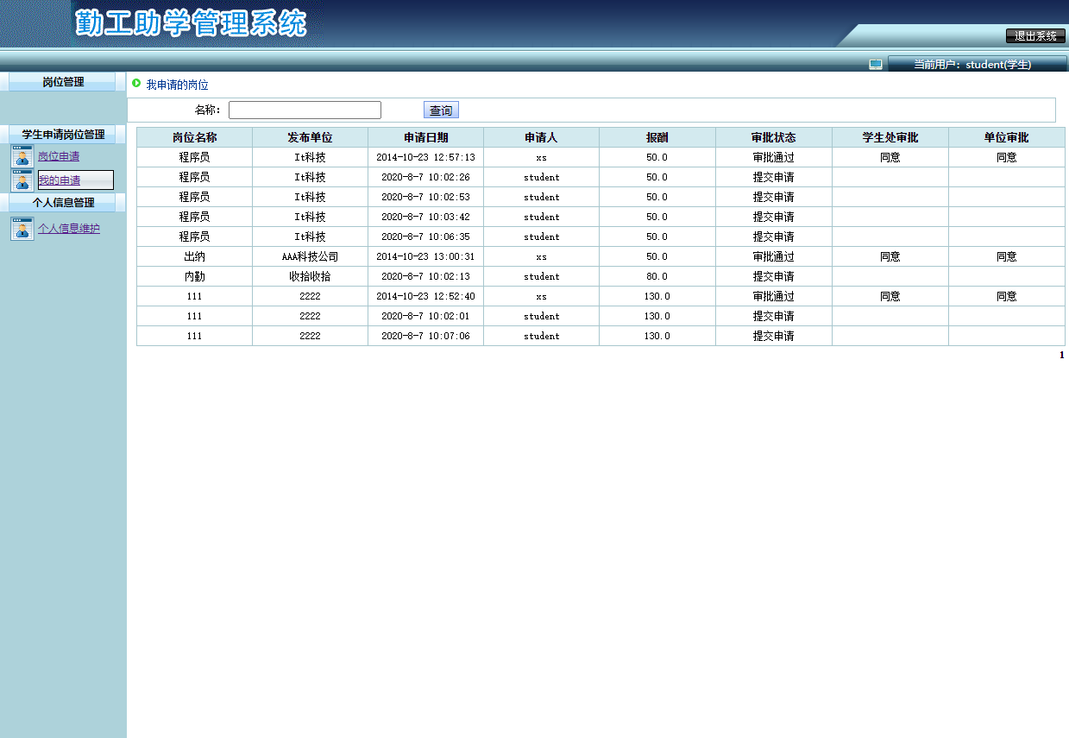Screen dimensions: 1069x738
Task: Click the monitor icon near the current user bar
Action: coord(875,63)
